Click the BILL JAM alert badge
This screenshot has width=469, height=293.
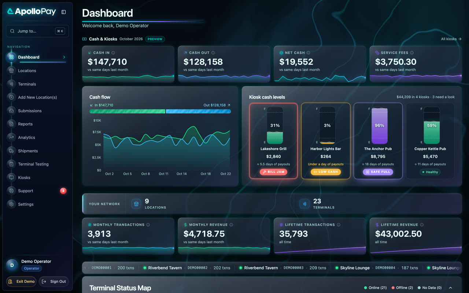pyautogui.click(x=273, y=172)
